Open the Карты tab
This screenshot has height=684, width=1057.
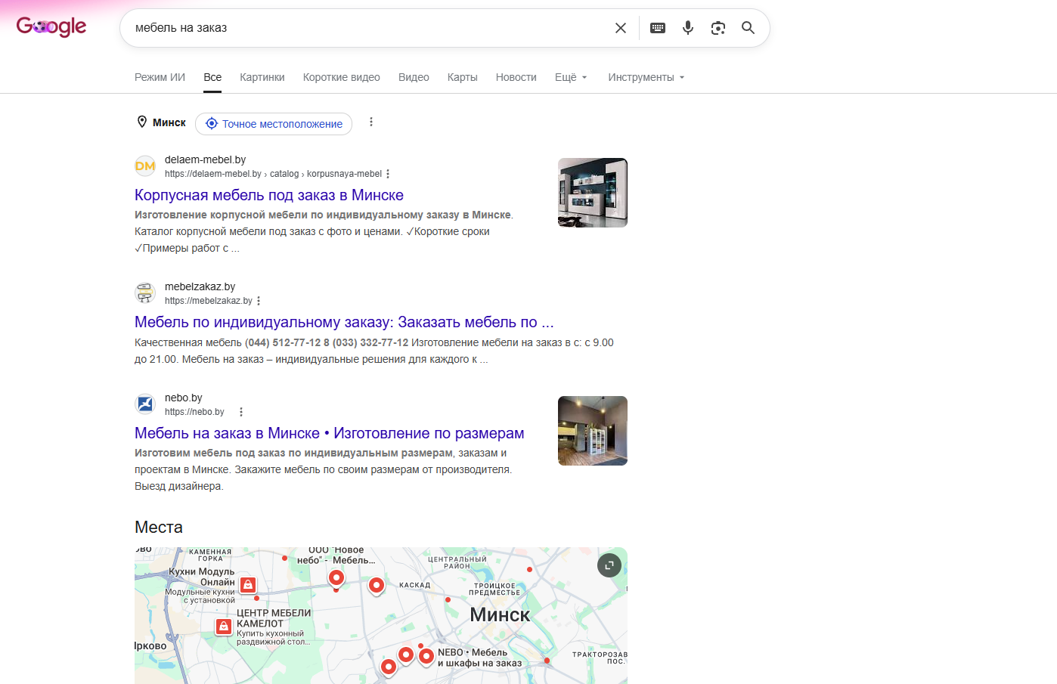click(462, 77)
